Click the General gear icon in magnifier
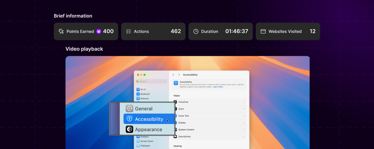The image size is (374, 149). (129, 109)
